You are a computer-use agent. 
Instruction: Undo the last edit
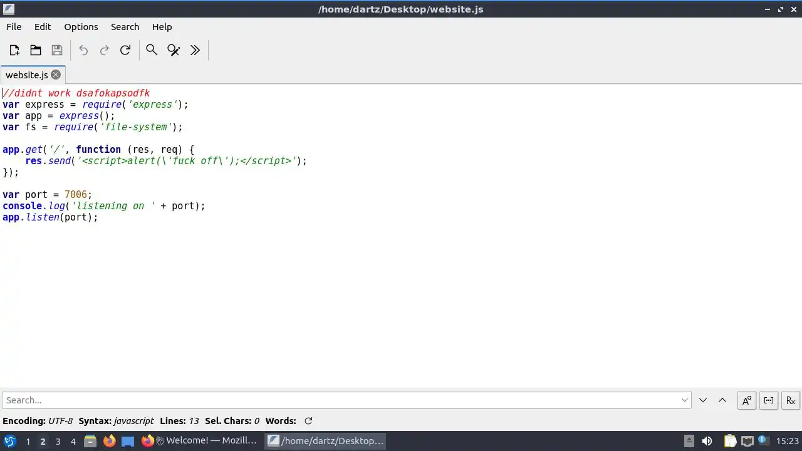(83, 50)
